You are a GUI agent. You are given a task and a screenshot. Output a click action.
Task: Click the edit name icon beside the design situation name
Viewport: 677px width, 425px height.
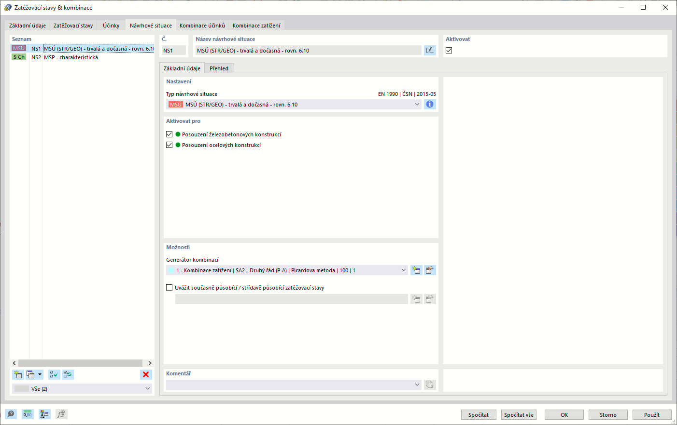pyautogui.click(x=430, y=50)
